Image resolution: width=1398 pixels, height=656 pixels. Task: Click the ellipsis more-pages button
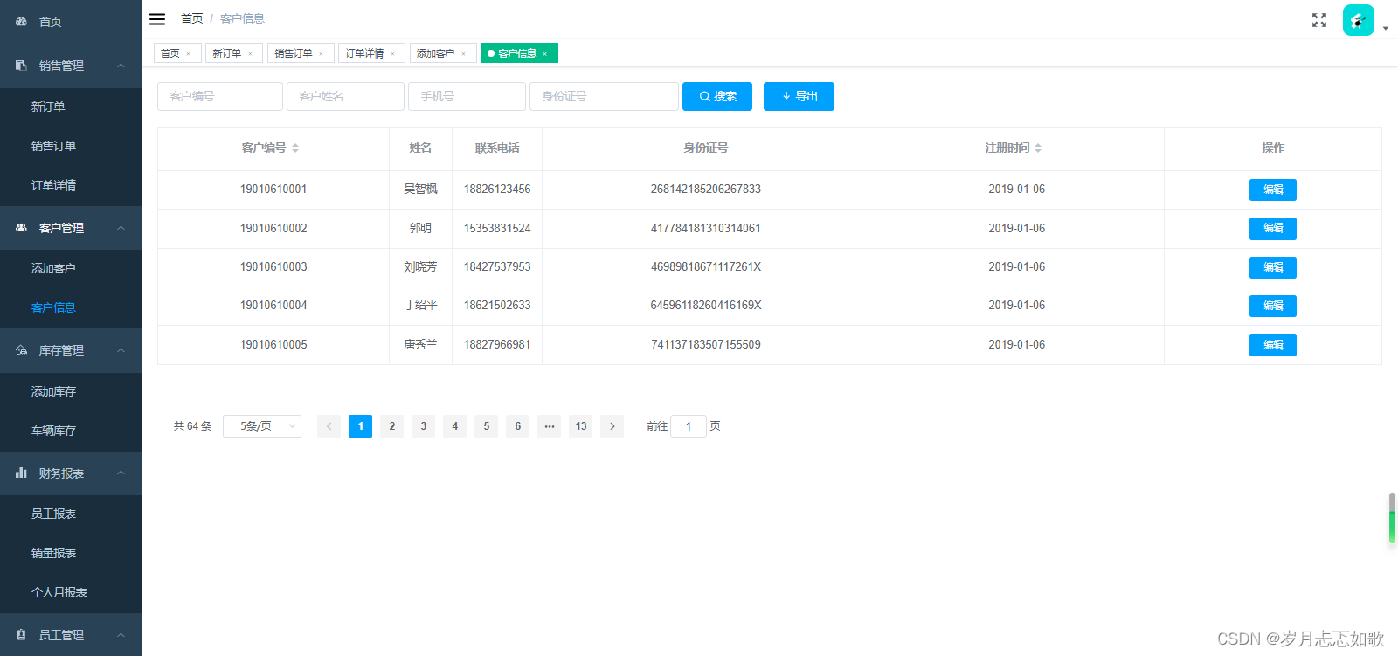[550, 426]
